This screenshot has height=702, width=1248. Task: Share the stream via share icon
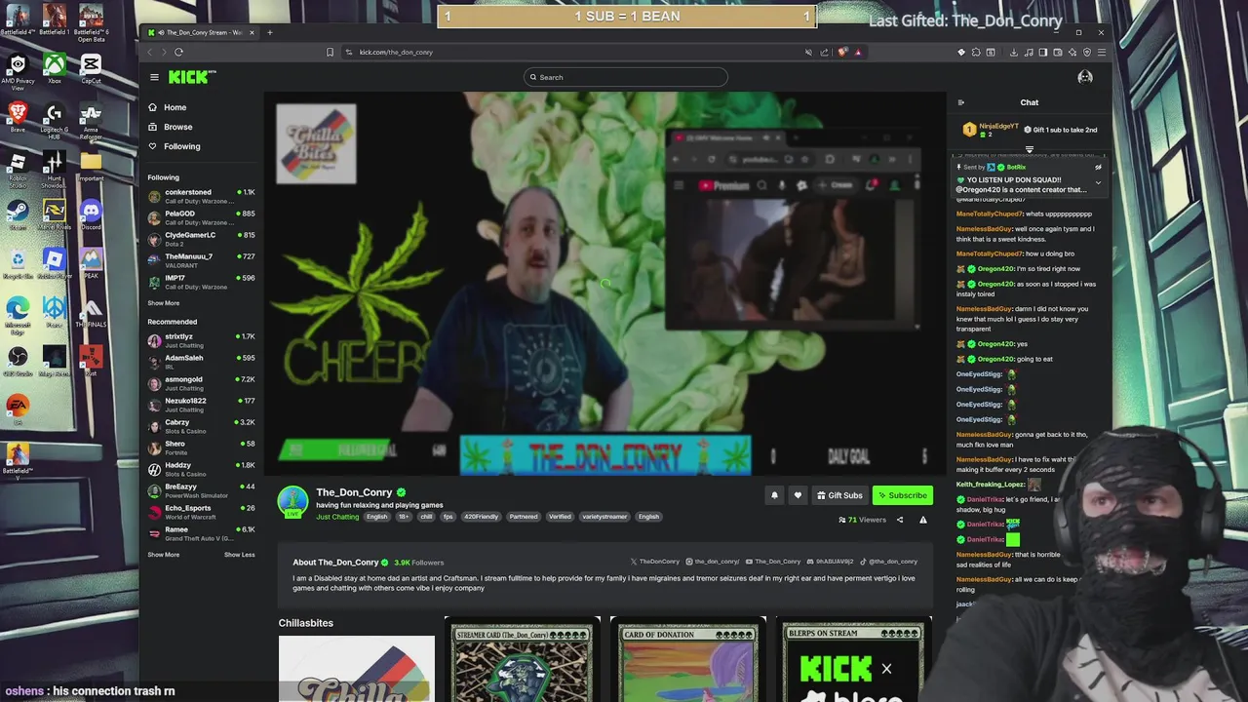[900, 520]
